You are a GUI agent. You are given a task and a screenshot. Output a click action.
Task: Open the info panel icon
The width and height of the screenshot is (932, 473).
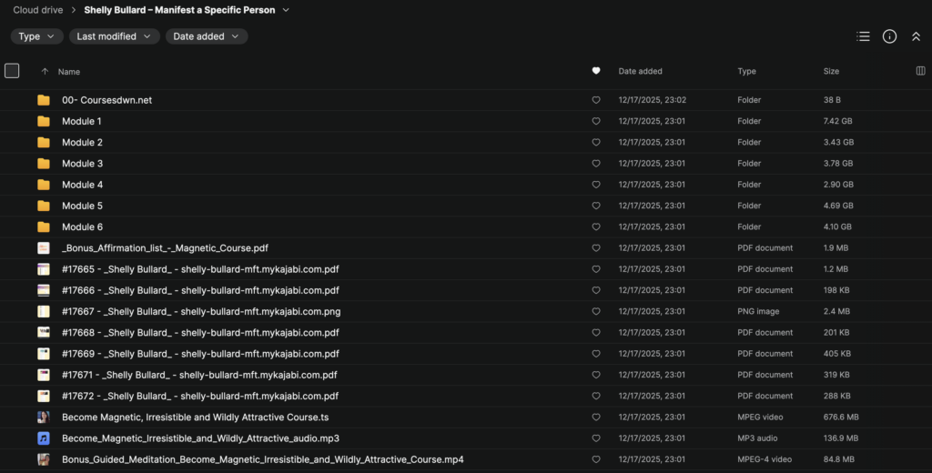(x=889, y=36)
